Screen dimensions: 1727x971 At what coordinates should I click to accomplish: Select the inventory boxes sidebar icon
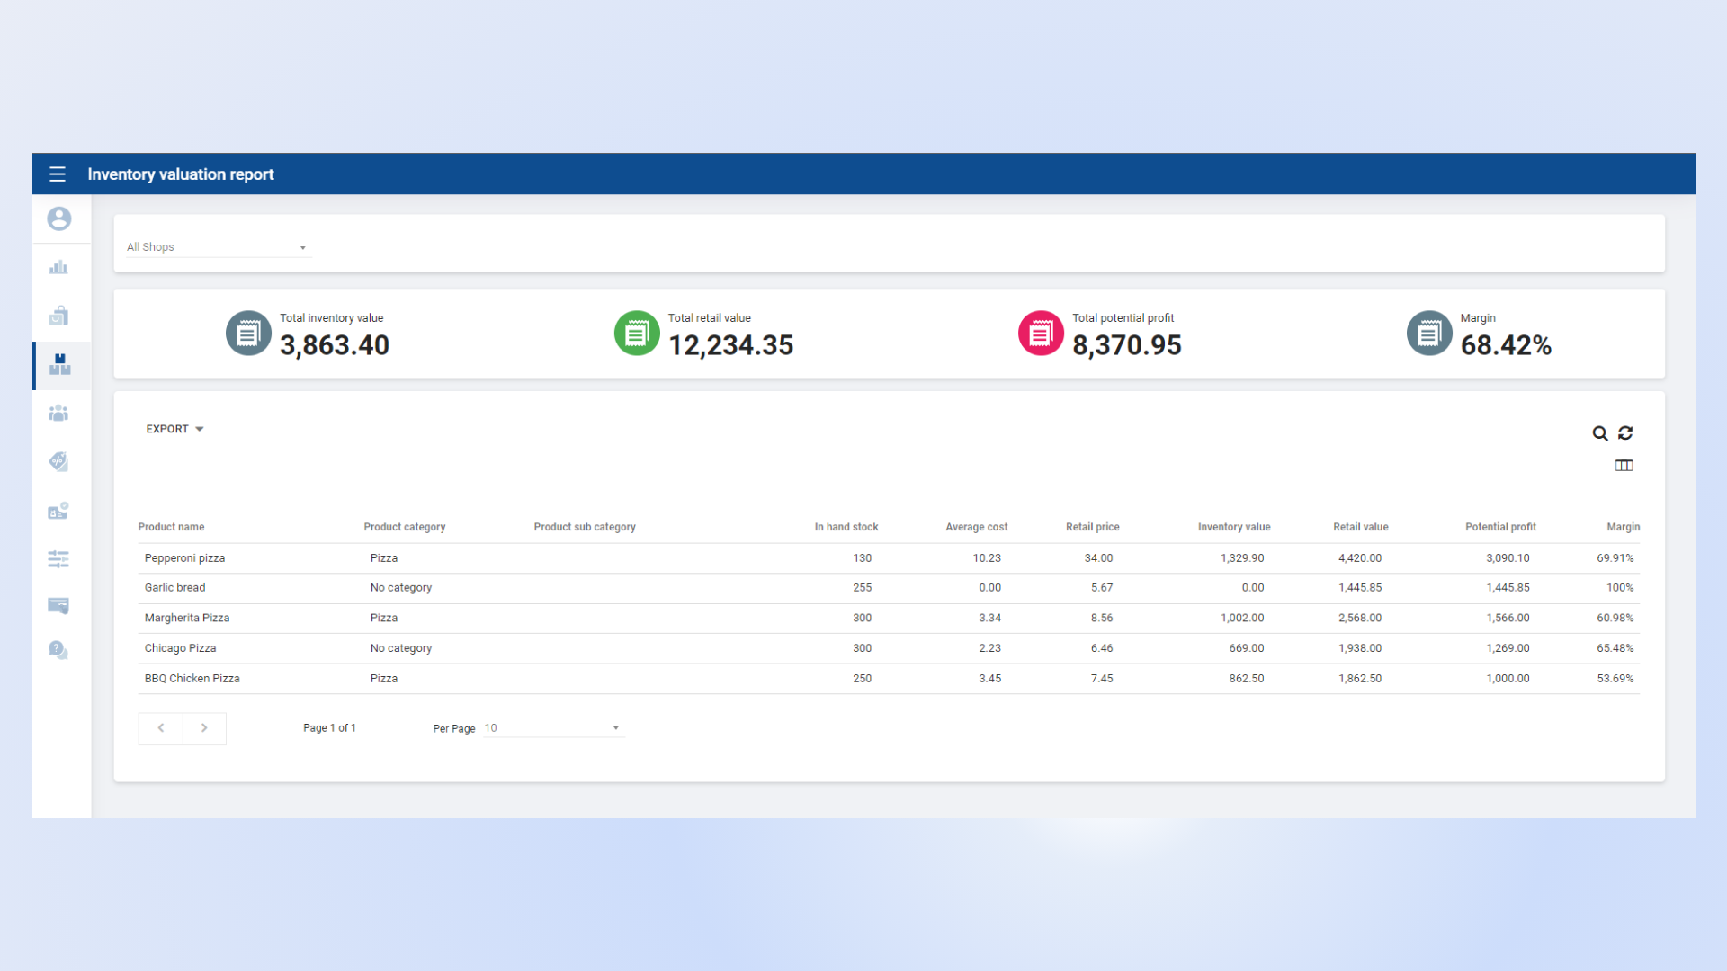pos(59,364)
